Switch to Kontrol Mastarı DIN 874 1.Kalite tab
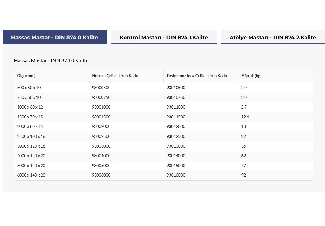 click(163, 37)
